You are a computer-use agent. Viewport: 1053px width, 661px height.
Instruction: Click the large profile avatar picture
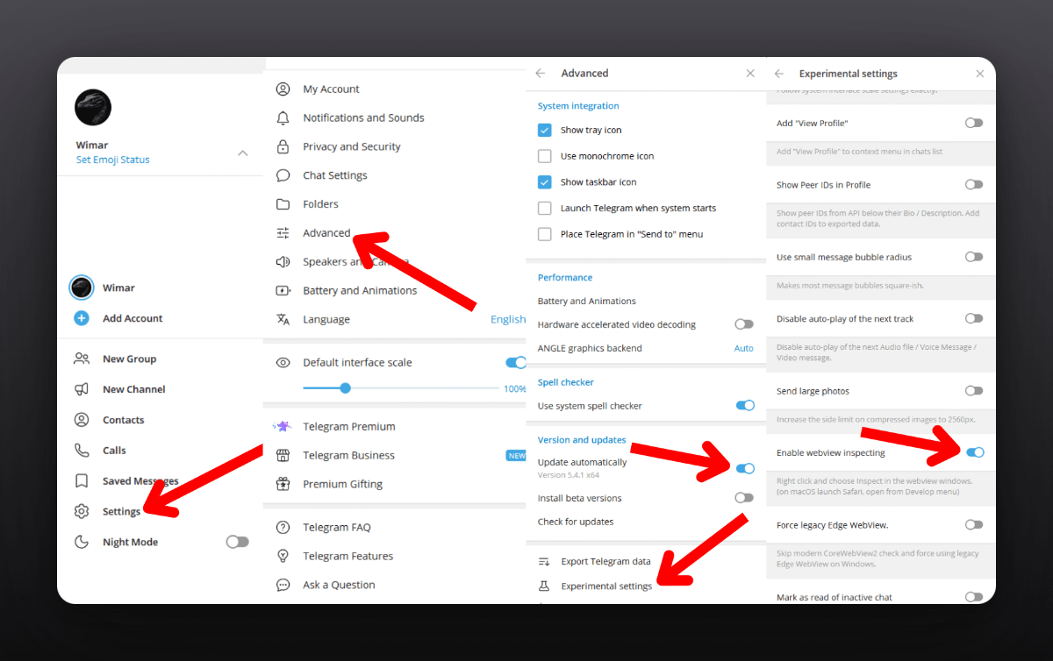[x=93, y=108]
